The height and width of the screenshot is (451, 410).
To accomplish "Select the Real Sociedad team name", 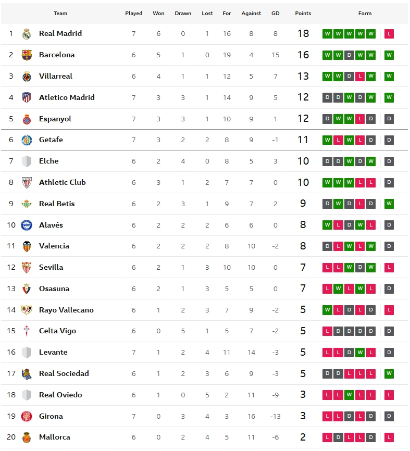I will point(64,373).
